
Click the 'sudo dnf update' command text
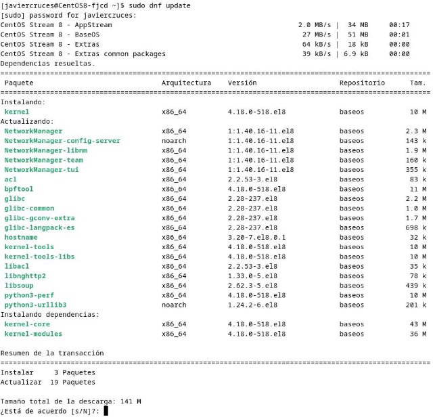point(160,5)
